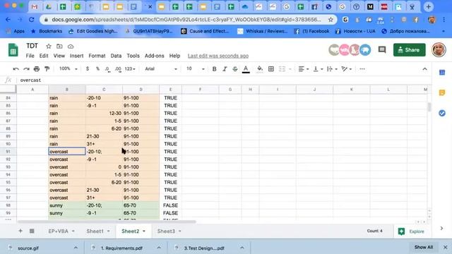Viewport: 452px width, 254px height.
Task: Click the Explore button
Action: 411,231
